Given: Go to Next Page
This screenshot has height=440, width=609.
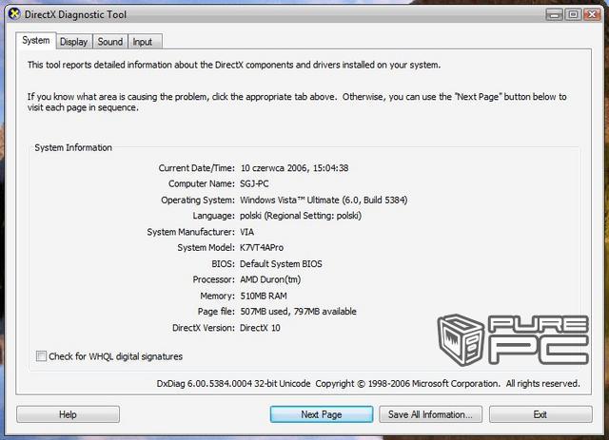Looking at the screenshot, I should [322, 414].
